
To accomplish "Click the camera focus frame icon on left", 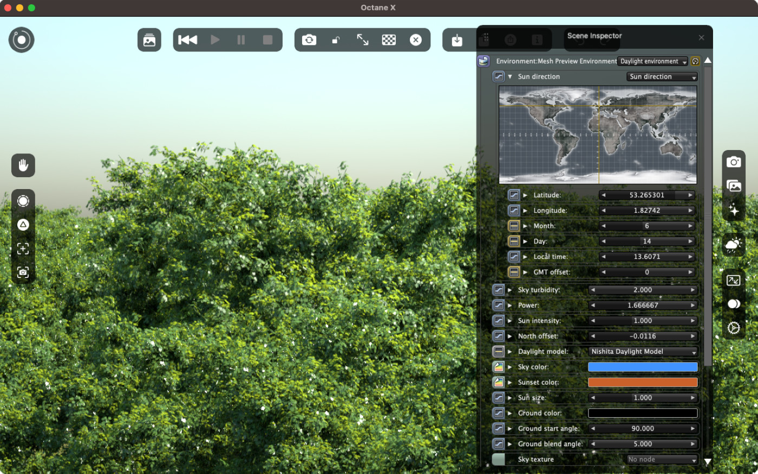I will [23, 272].
